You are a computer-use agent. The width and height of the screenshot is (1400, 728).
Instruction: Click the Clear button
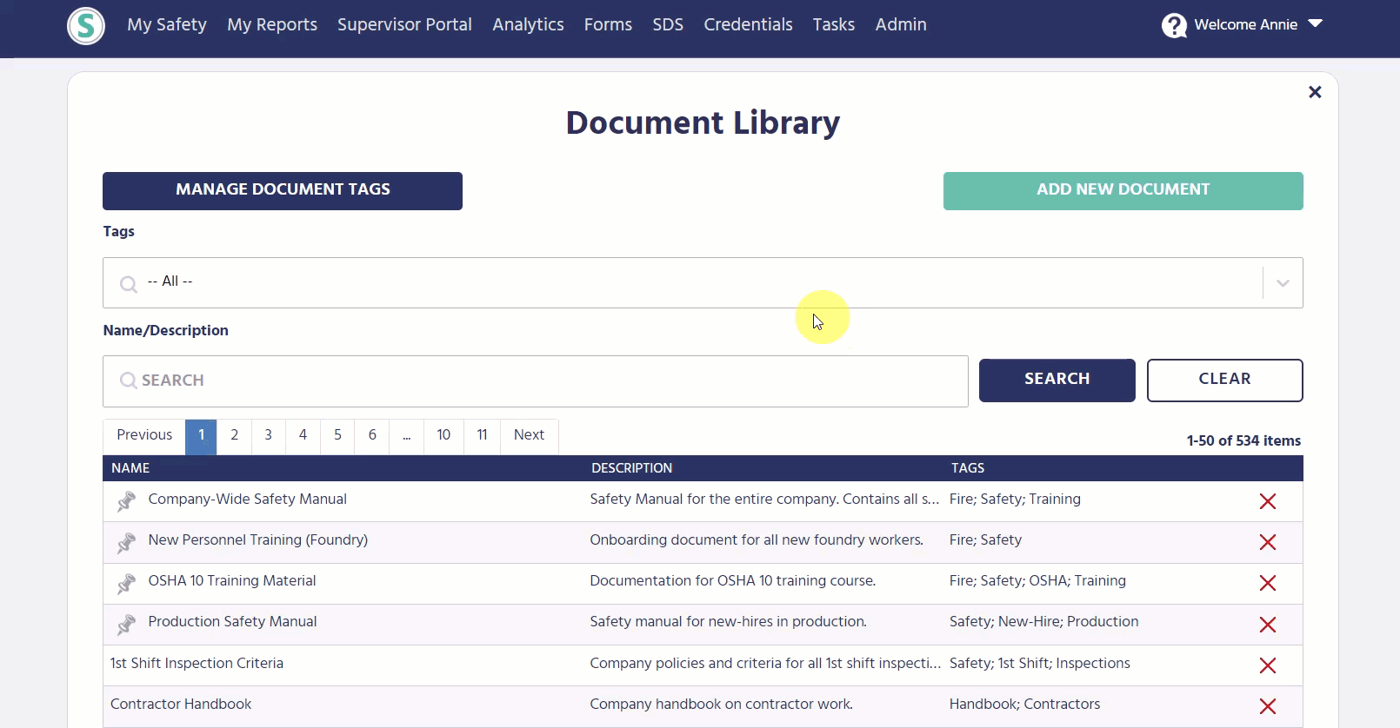1224,380
